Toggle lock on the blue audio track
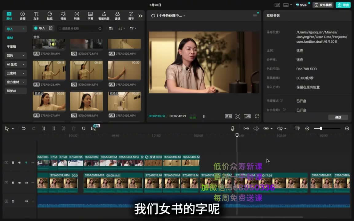The height and width of the screenshot is (221, 354). [13, 201]
